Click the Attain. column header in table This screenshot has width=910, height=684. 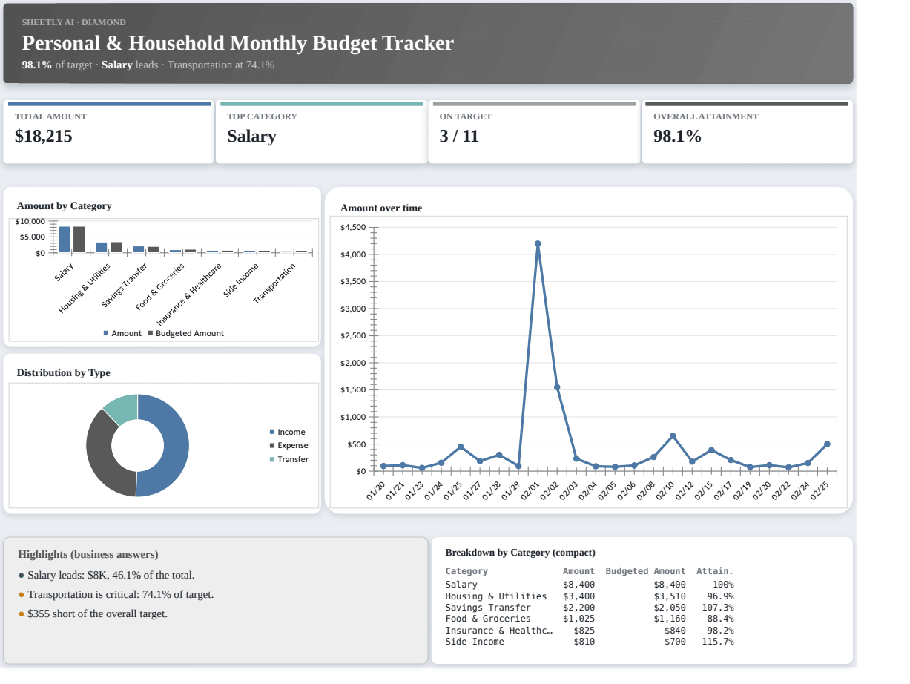coord(715,571)
